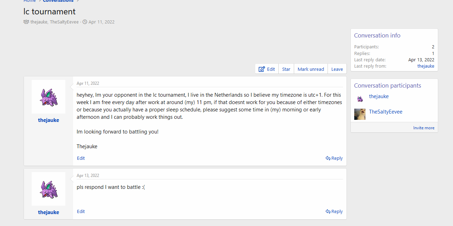Click participants count number 2
453x226 pixels.
(x=433, y=47)
